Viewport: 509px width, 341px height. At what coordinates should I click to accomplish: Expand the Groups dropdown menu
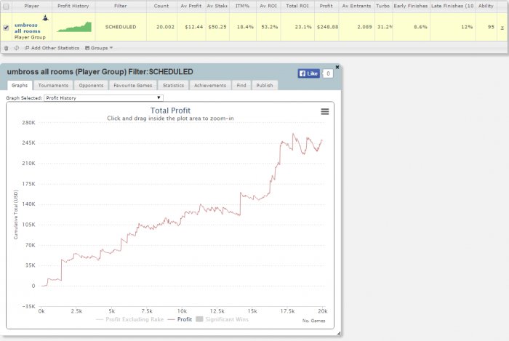(99, 48)
